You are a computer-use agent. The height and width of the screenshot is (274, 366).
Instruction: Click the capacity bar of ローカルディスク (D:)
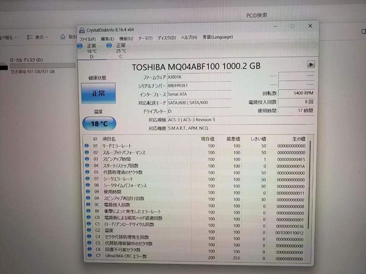(42, 66)
